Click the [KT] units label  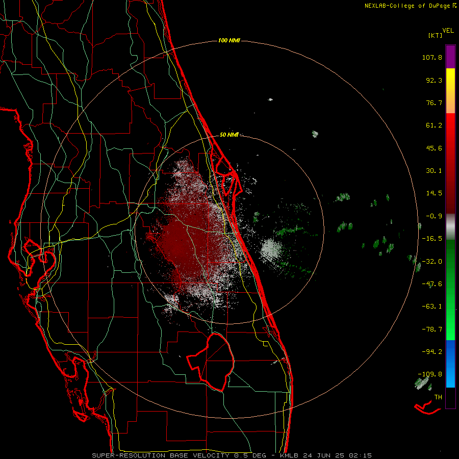pyautogui.click(x=436, y=35)
